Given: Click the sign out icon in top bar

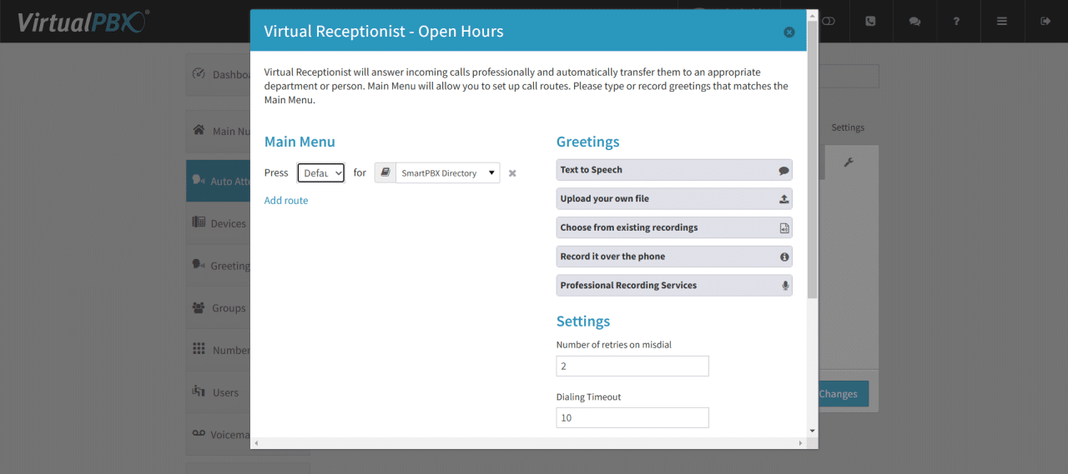Looking at the screenshot, I should (1045, 21).
